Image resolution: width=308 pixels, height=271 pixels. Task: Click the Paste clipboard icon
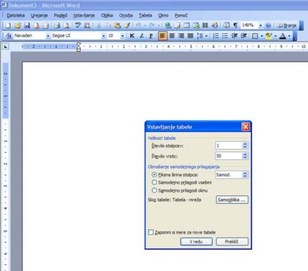pos(118,25)
